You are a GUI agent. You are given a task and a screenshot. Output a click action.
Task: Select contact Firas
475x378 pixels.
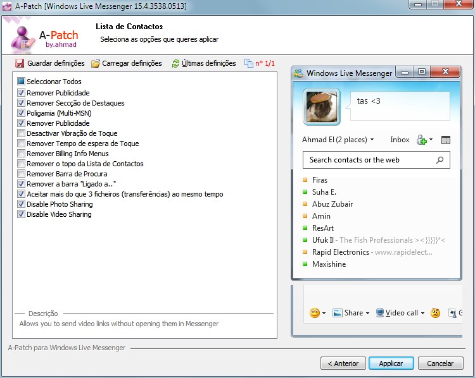pos(320,180)
